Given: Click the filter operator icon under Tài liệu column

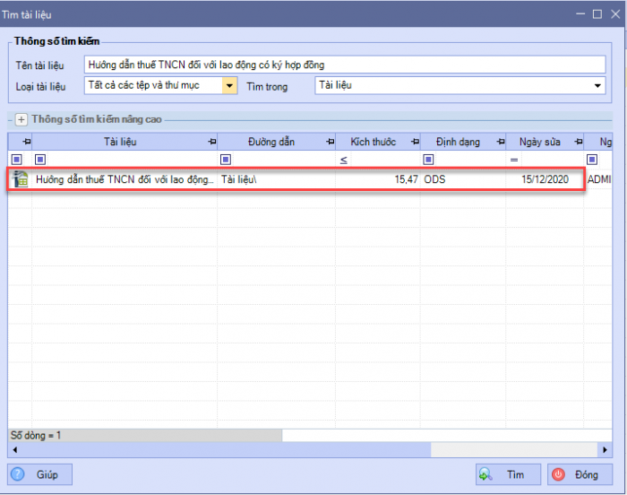Looking at the screenshot, I should [39, 160].
